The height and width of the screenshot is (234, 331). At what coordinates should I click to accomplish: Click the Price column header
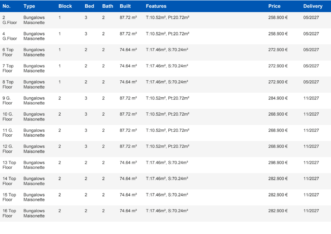(x=274, y=6)
